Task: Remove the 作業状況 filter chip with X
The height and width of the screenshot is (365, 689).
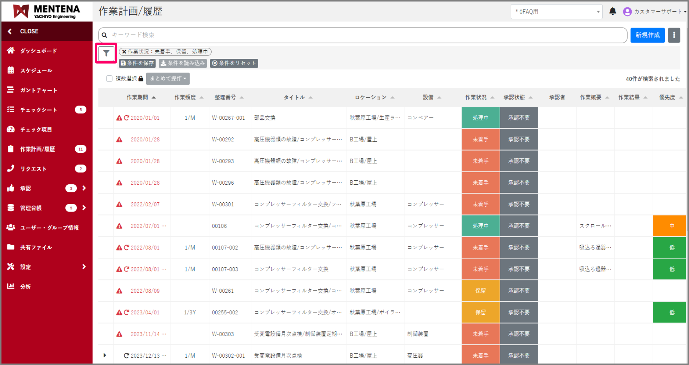Action: [x=124, y=52]
